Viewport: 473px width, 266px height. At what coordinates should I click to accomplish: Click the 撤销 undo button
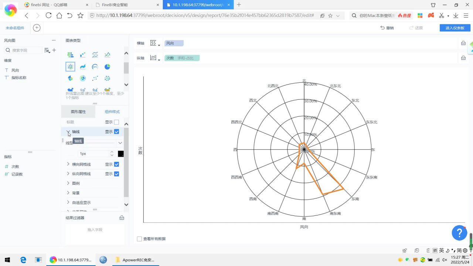tap(387, 28)
